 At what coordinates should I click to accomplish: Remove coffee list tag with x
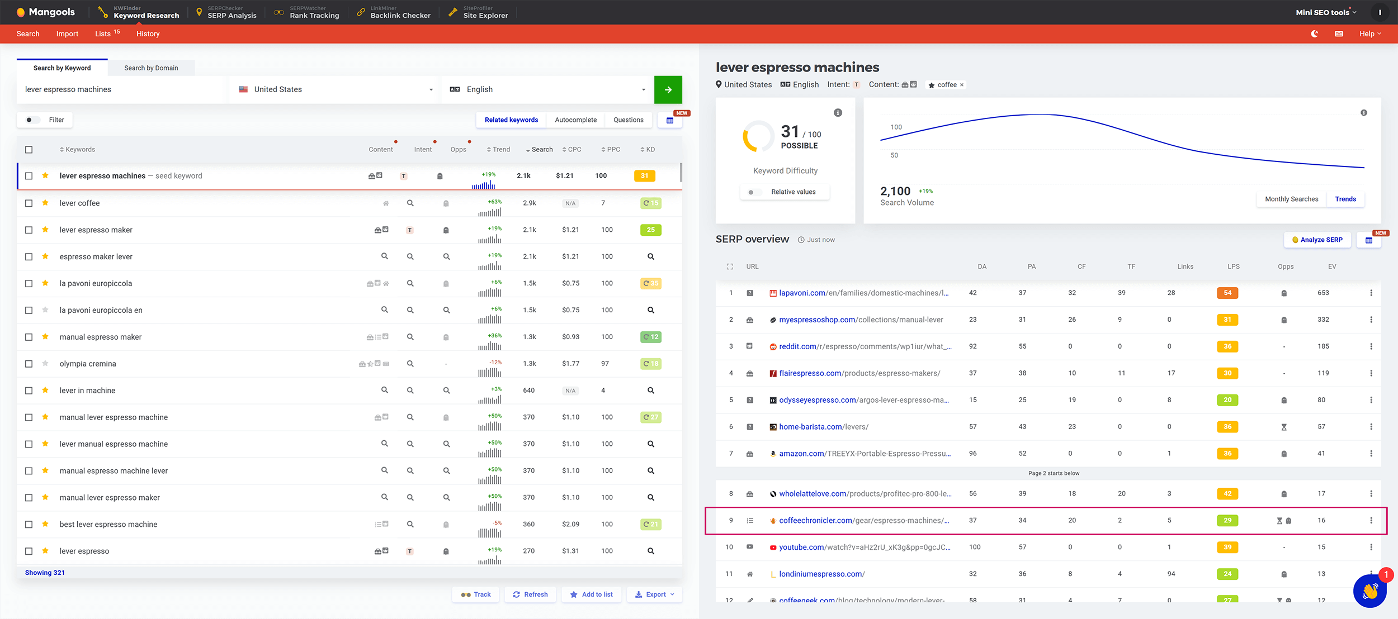(962, 85)
